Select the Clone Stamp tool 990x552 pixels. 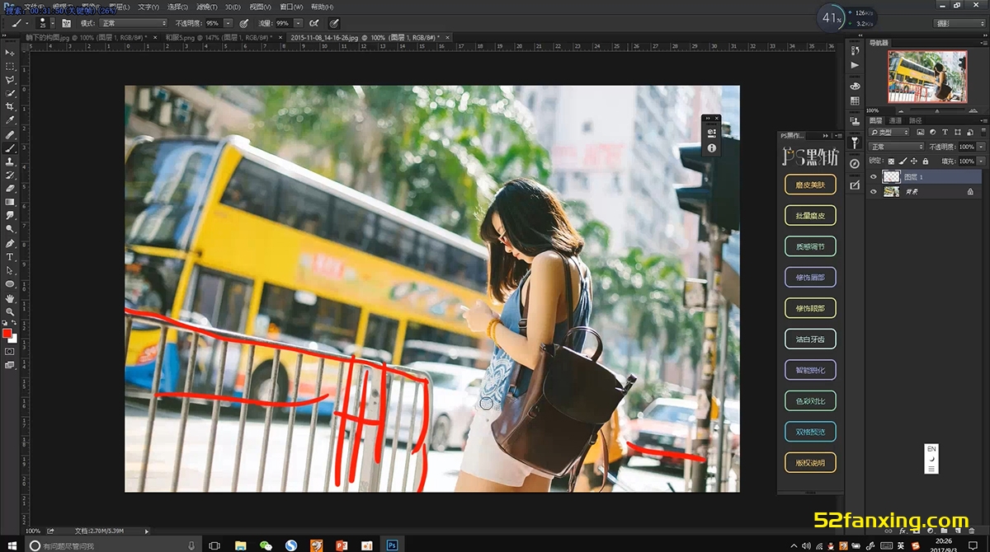pos(10,161)
